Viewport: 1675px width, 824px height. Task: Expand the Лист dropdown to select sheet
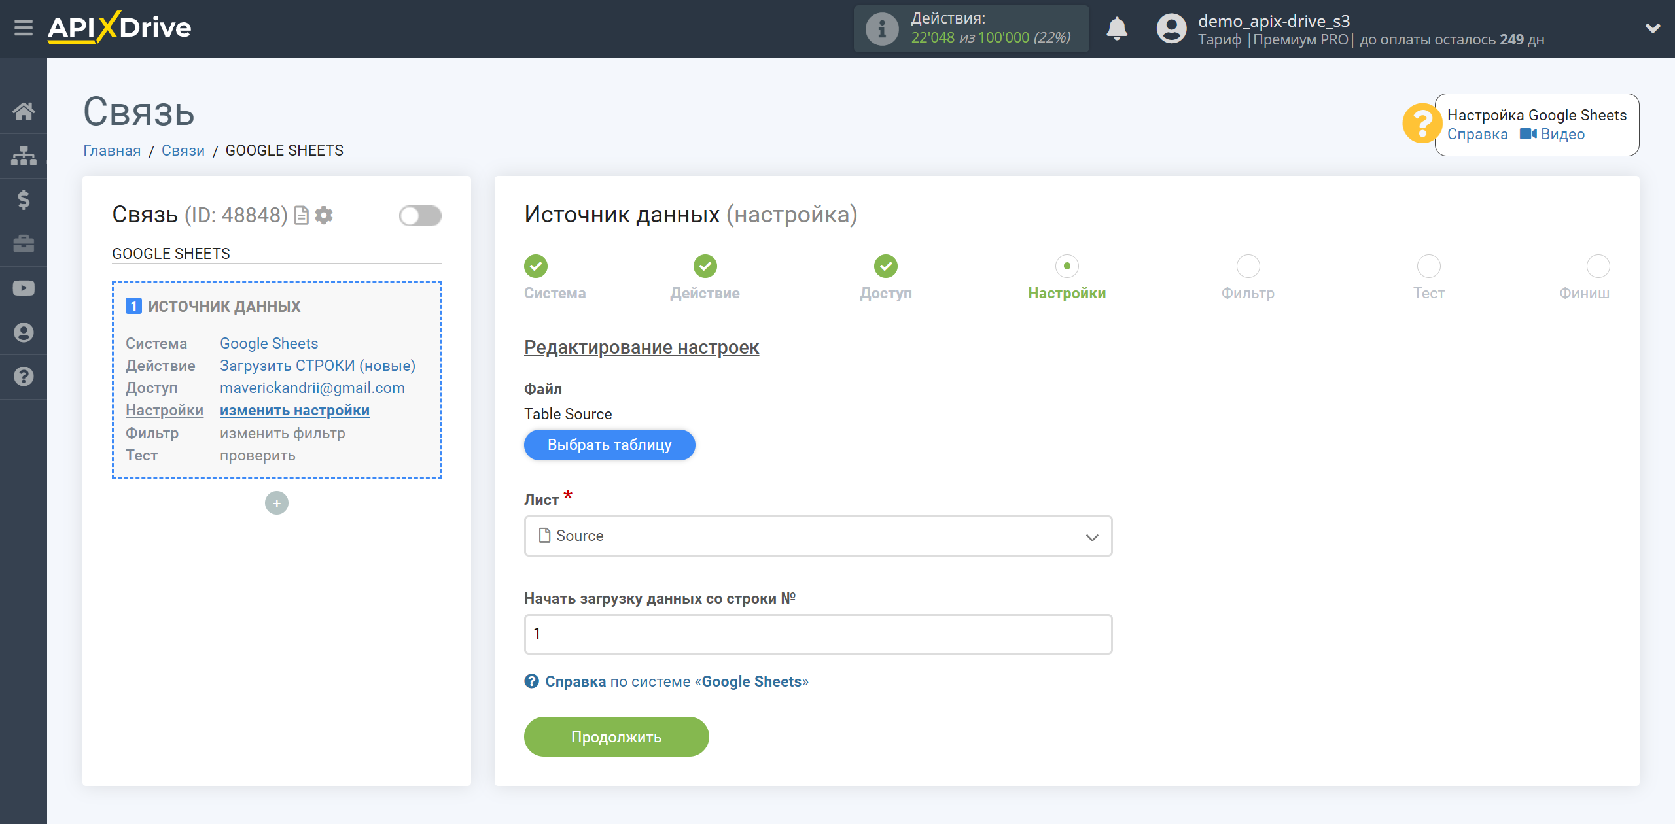817,536
